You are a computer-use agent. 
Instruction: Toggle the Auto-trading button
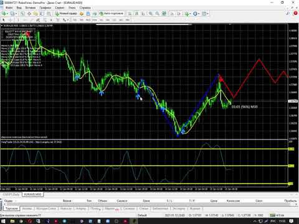tap(112, 14)
